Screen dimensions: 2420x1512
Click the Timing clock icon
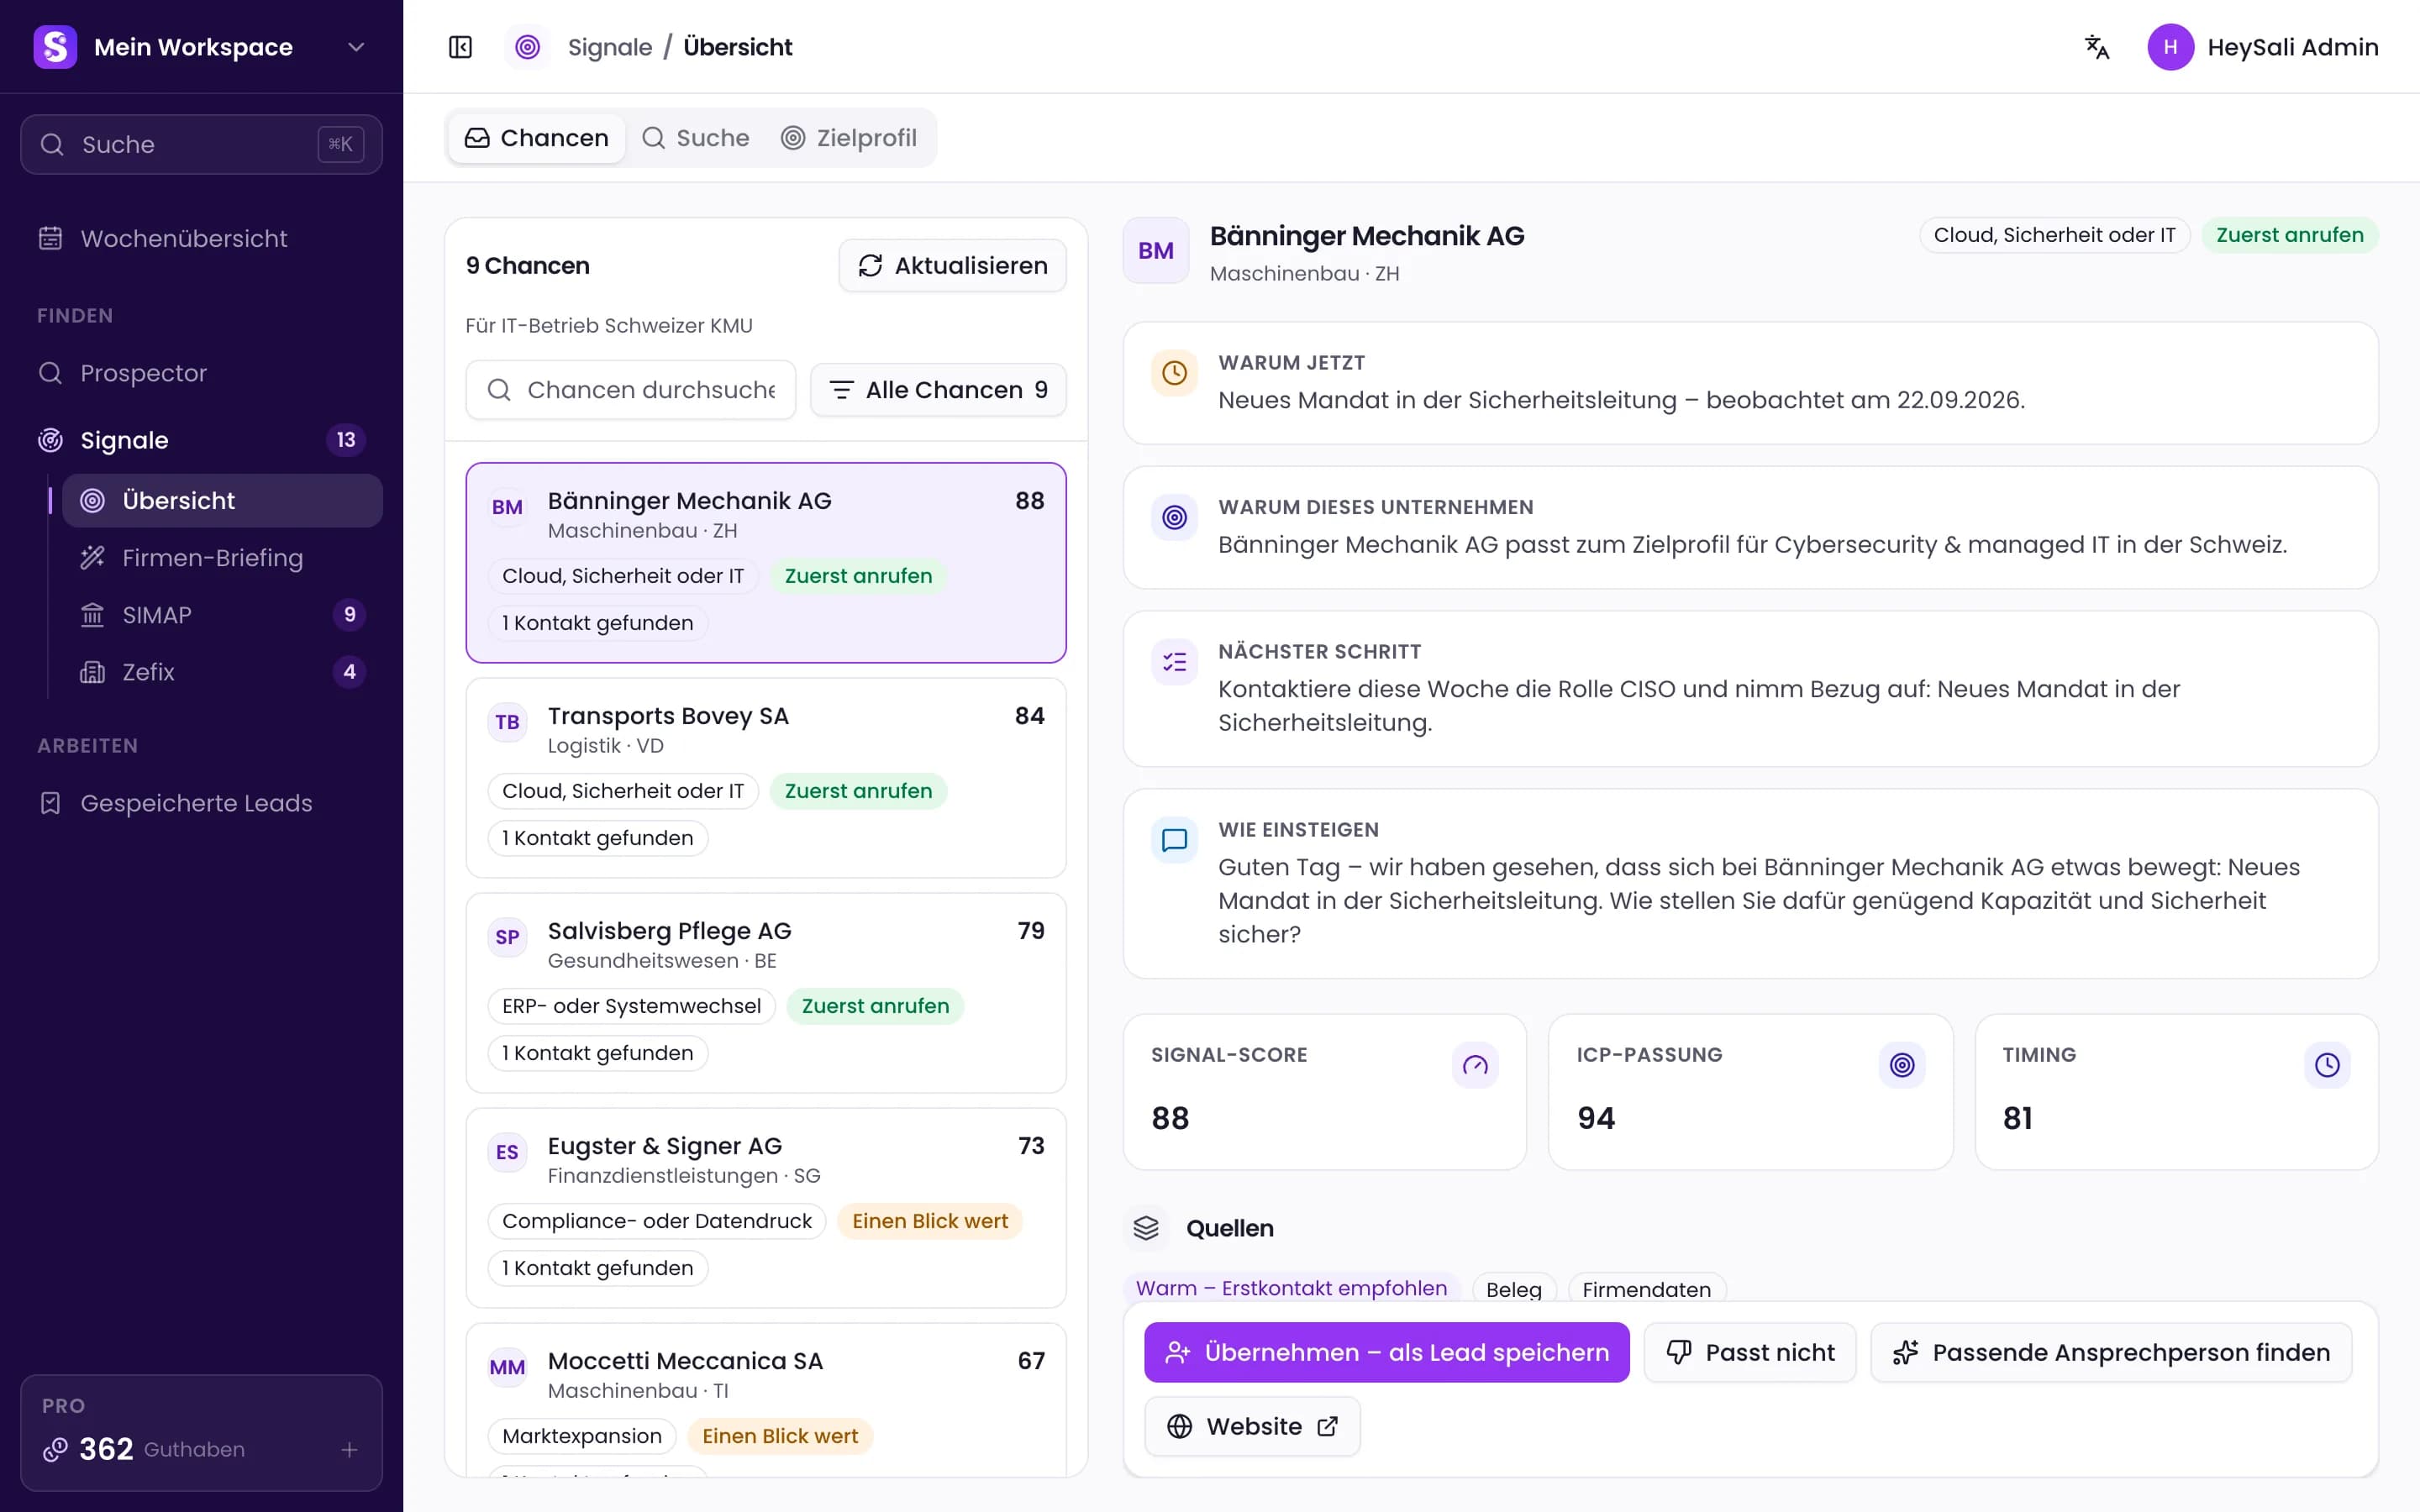(x=2327, y=1065)
